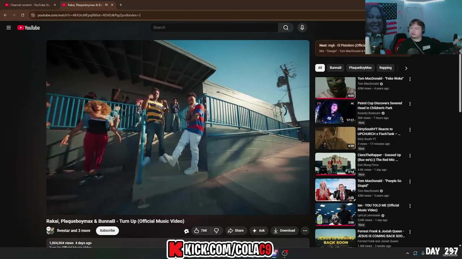Visit Lyrical Lemonade channel name
The width and height of the screenshot is (462, 259).
[x=369, y=215]
